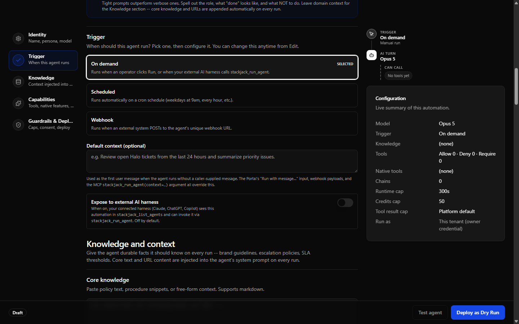Image resolution: width=519 pixels, height=324 pixels.
Task: Click the Runtime cap value 300s
Action: [x=444, y=191]
